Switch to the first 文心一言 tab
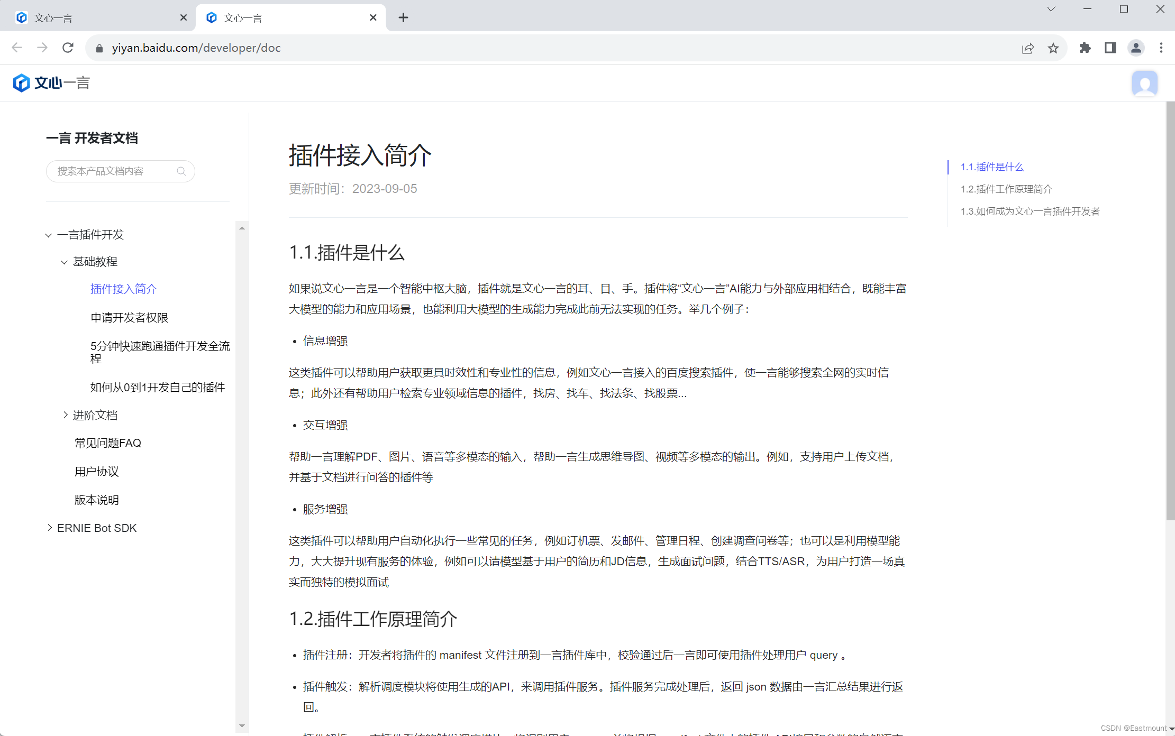 click(x=95, y=18)
